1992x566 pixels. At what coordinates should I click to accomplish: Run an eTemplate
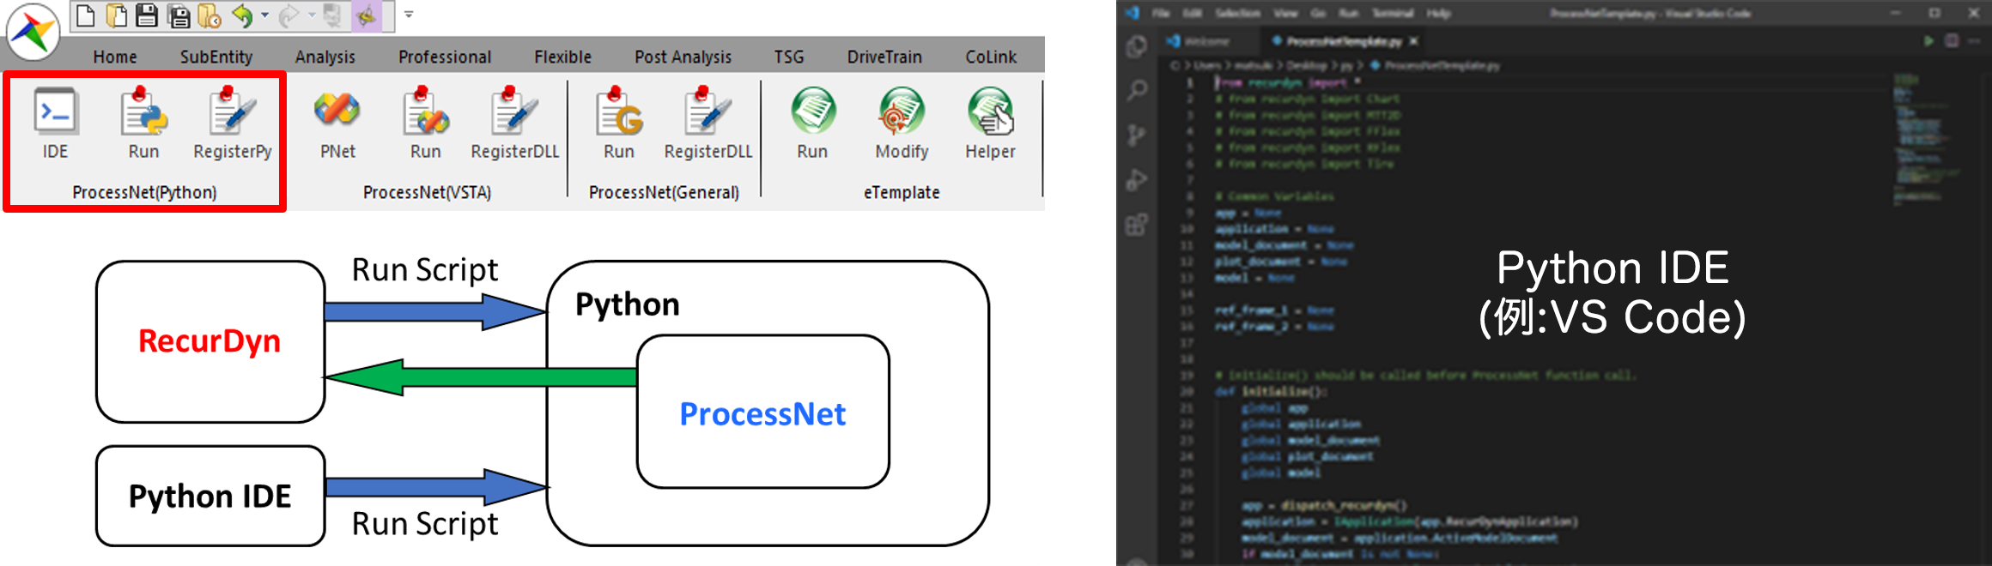click(x=812, y=123)
